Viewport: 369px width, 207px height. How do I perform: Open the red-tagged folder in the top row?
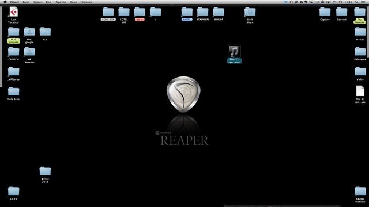[x=140, y=11]
